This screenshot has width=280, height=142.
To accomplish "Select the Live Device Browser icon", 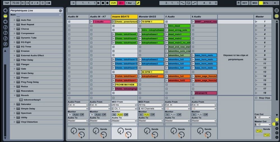I will [x=5, y=16].
